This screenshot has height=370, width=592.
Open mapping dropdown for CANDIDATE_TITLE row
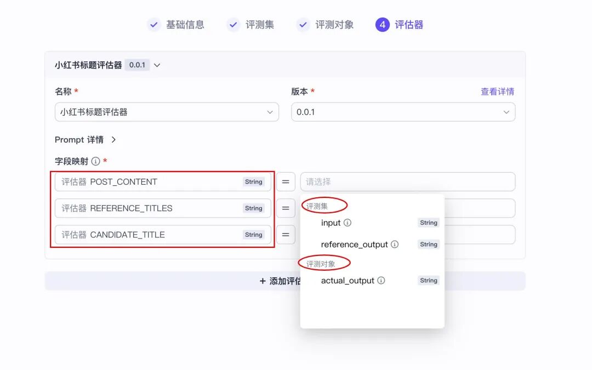pos(480,235)
